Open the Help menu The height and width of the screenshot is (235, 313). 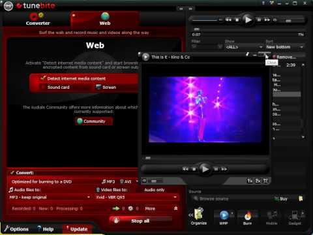45,229
